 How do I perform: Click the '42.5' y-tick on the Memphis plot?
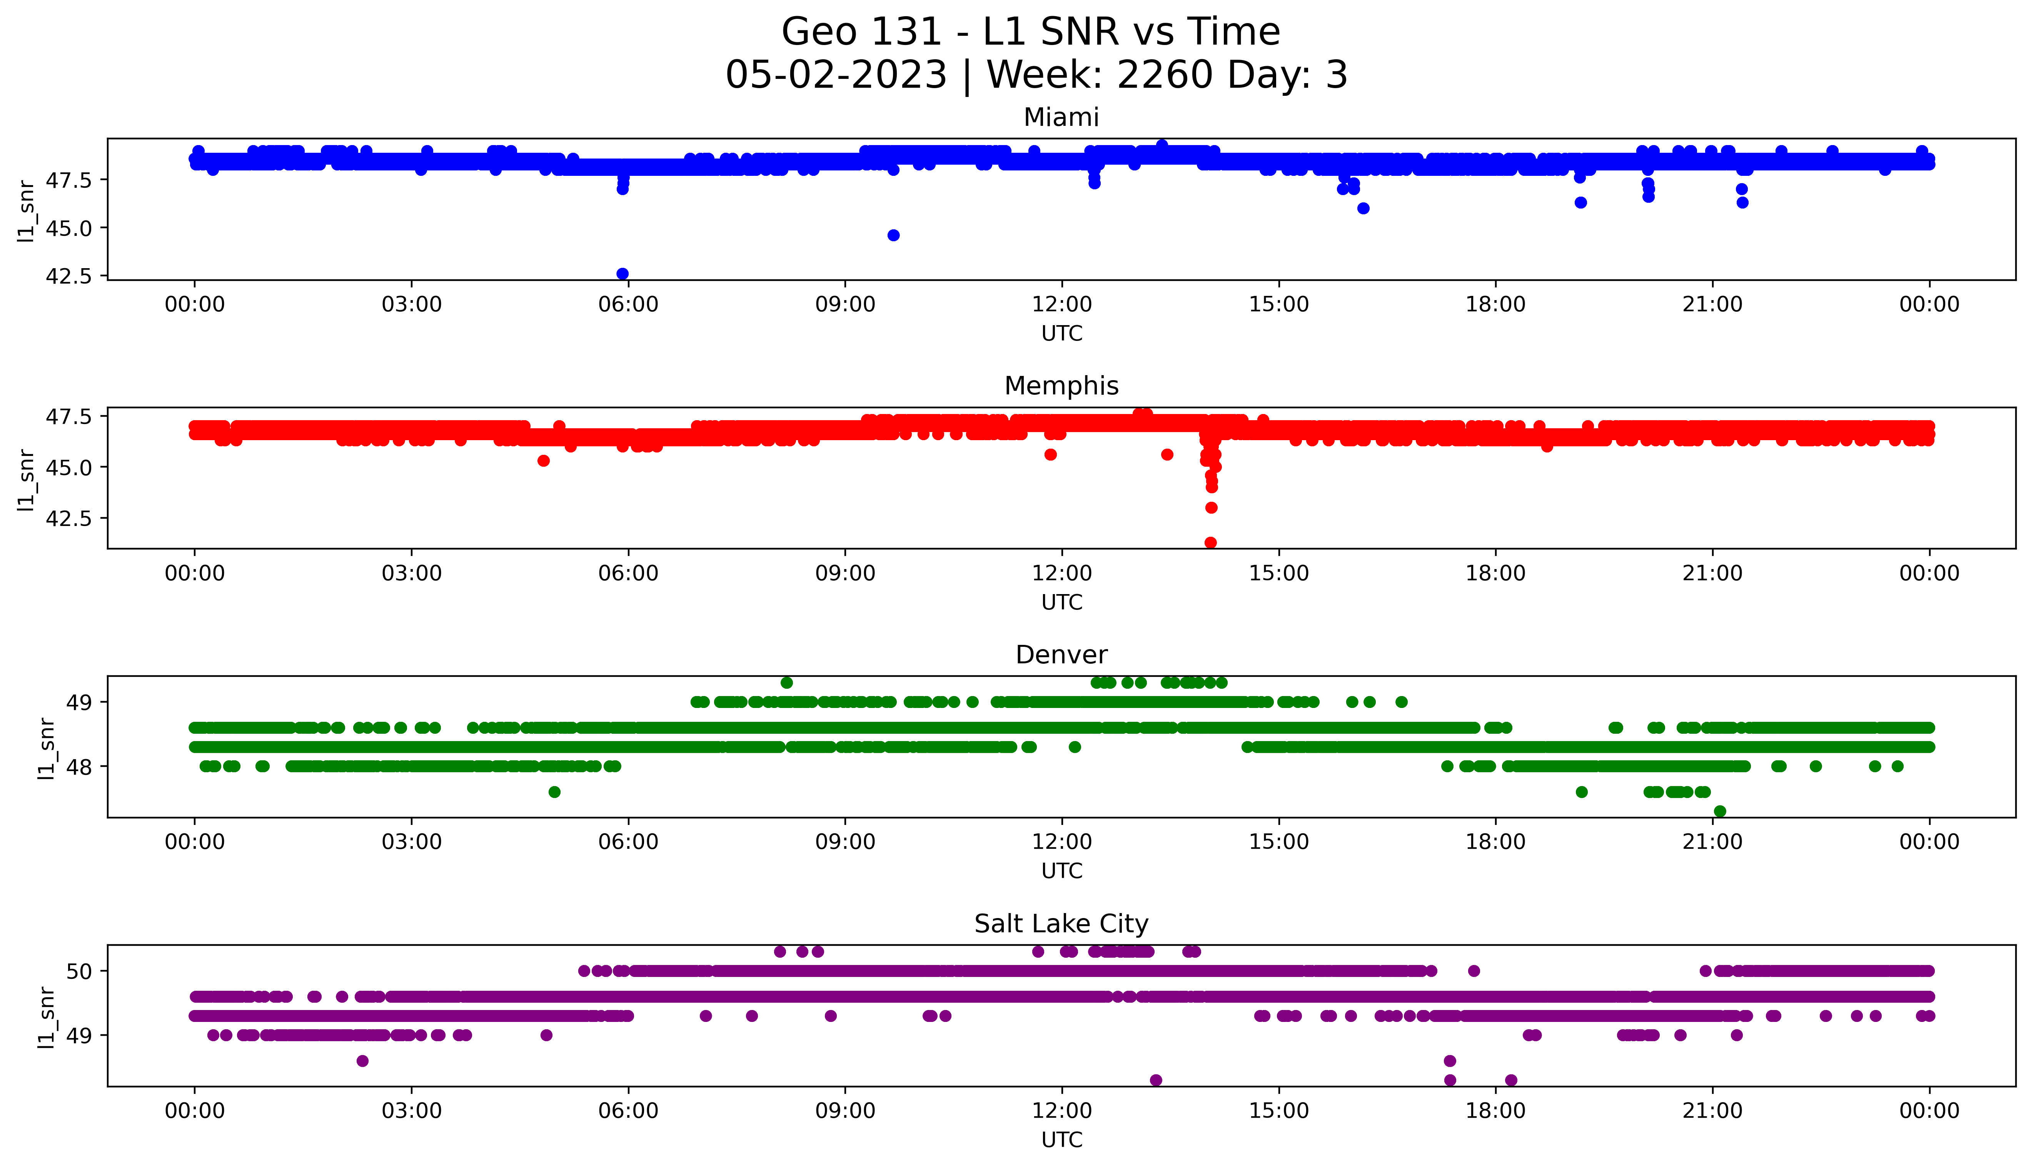point(70,519)
